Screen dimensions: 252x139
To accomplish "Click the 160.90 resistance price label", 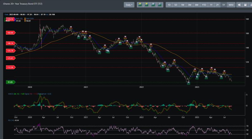I will tap(10, 33).
